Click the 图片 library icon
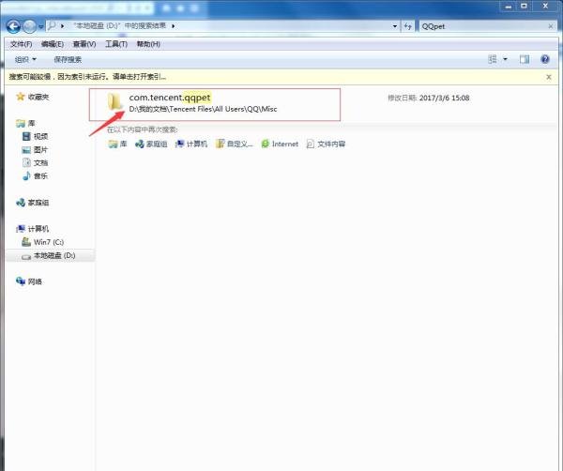Image resolution: width=563 pixels, height=471 pixels. coord(26,150)
